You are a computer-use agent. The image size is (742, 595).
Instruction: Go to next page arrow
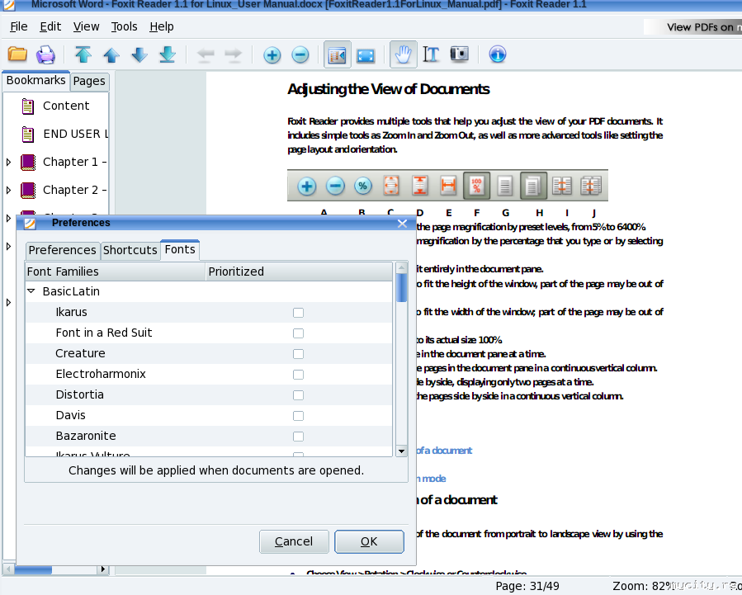tap(139, 54)
